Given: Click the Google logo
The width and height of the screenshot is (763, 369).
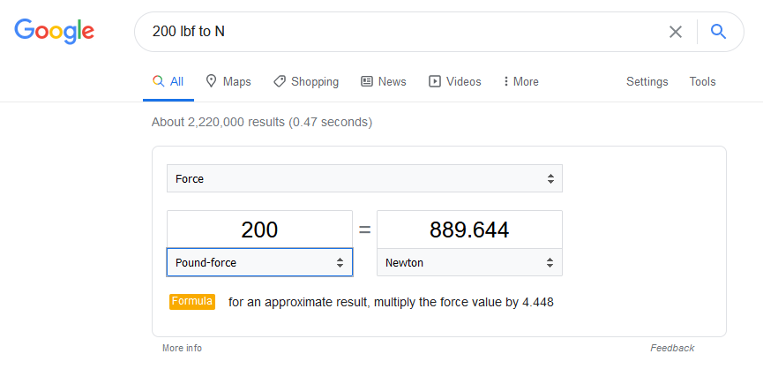Looking at the screenshot, I should [x=54, y=31].
